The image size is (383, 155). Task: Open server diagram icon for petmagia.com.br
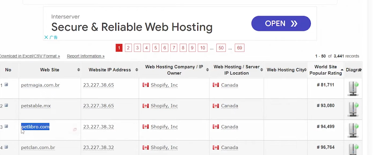pos(353,89)
